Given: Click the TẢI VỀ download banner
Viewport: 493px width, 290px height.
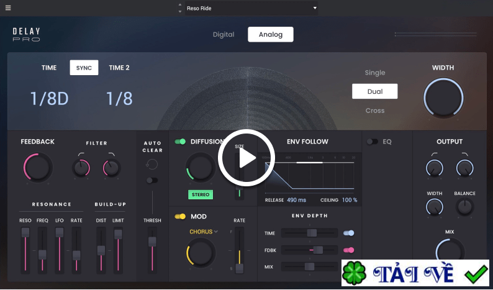Looking at the screenshot, I should click(415, 273).
